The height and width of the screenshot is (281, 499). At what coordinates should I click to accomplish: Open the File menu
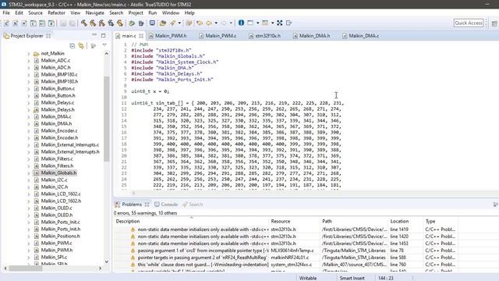[6, 12]
